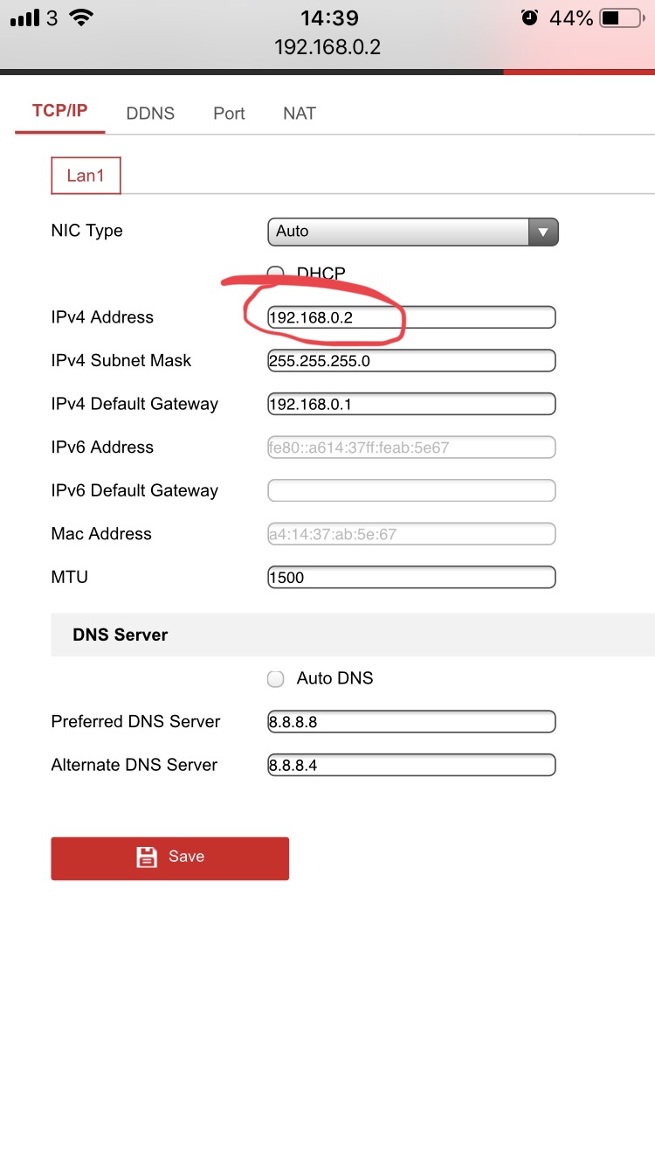Open the Port tab
Viewport: 655px width, 1166px height.
[229, 114]
